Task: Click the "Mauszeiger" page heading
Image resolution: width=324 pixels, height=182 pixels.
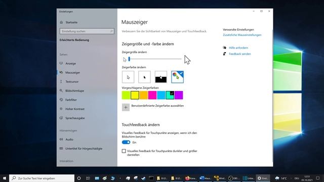Action: click(x=135, y=22)
